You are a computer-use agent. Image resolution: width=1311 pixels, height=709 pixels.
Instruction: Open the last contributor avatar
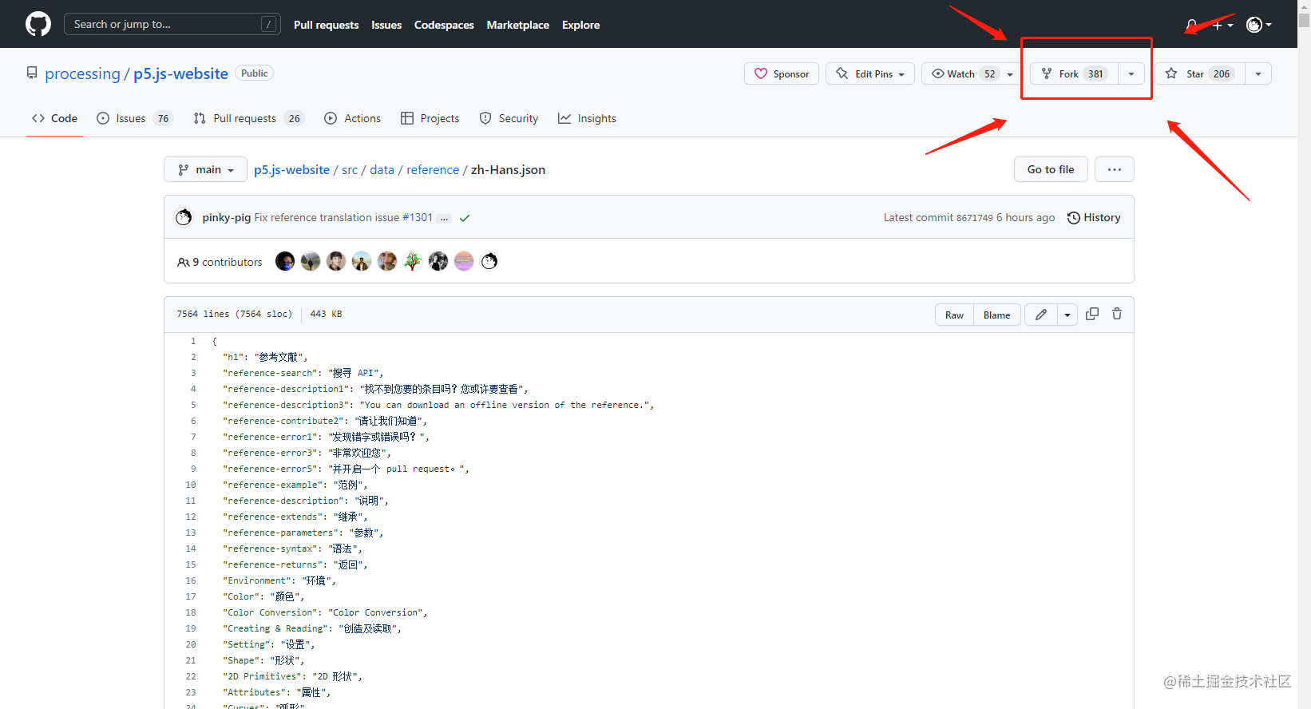pyautogui.click(x=489, y=261)
